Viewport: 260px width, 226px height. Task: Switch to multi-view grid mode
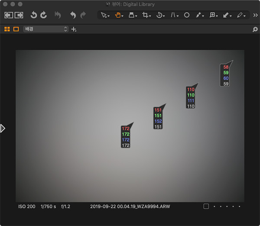tap(7, 29)
